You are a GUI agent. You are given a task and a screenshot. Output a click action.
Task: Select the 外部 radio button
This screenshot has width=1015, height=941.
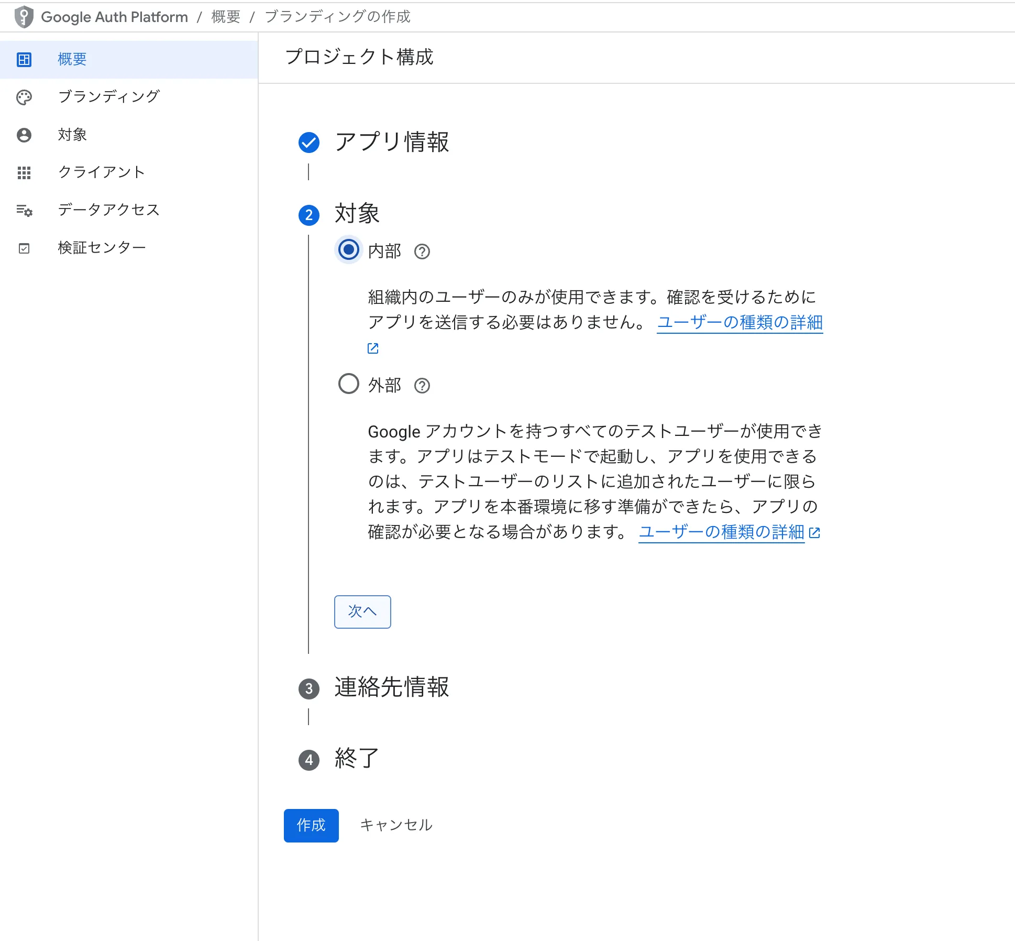tap(348, 384)
